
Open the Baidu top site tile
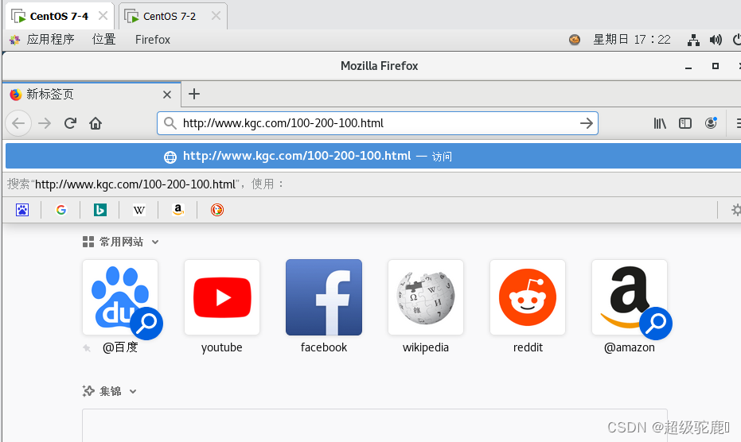(120, 297)
